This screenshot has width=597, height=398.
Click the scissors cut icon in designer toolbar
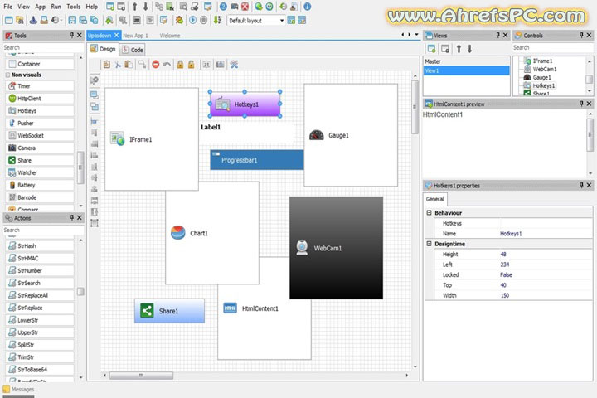118,65
